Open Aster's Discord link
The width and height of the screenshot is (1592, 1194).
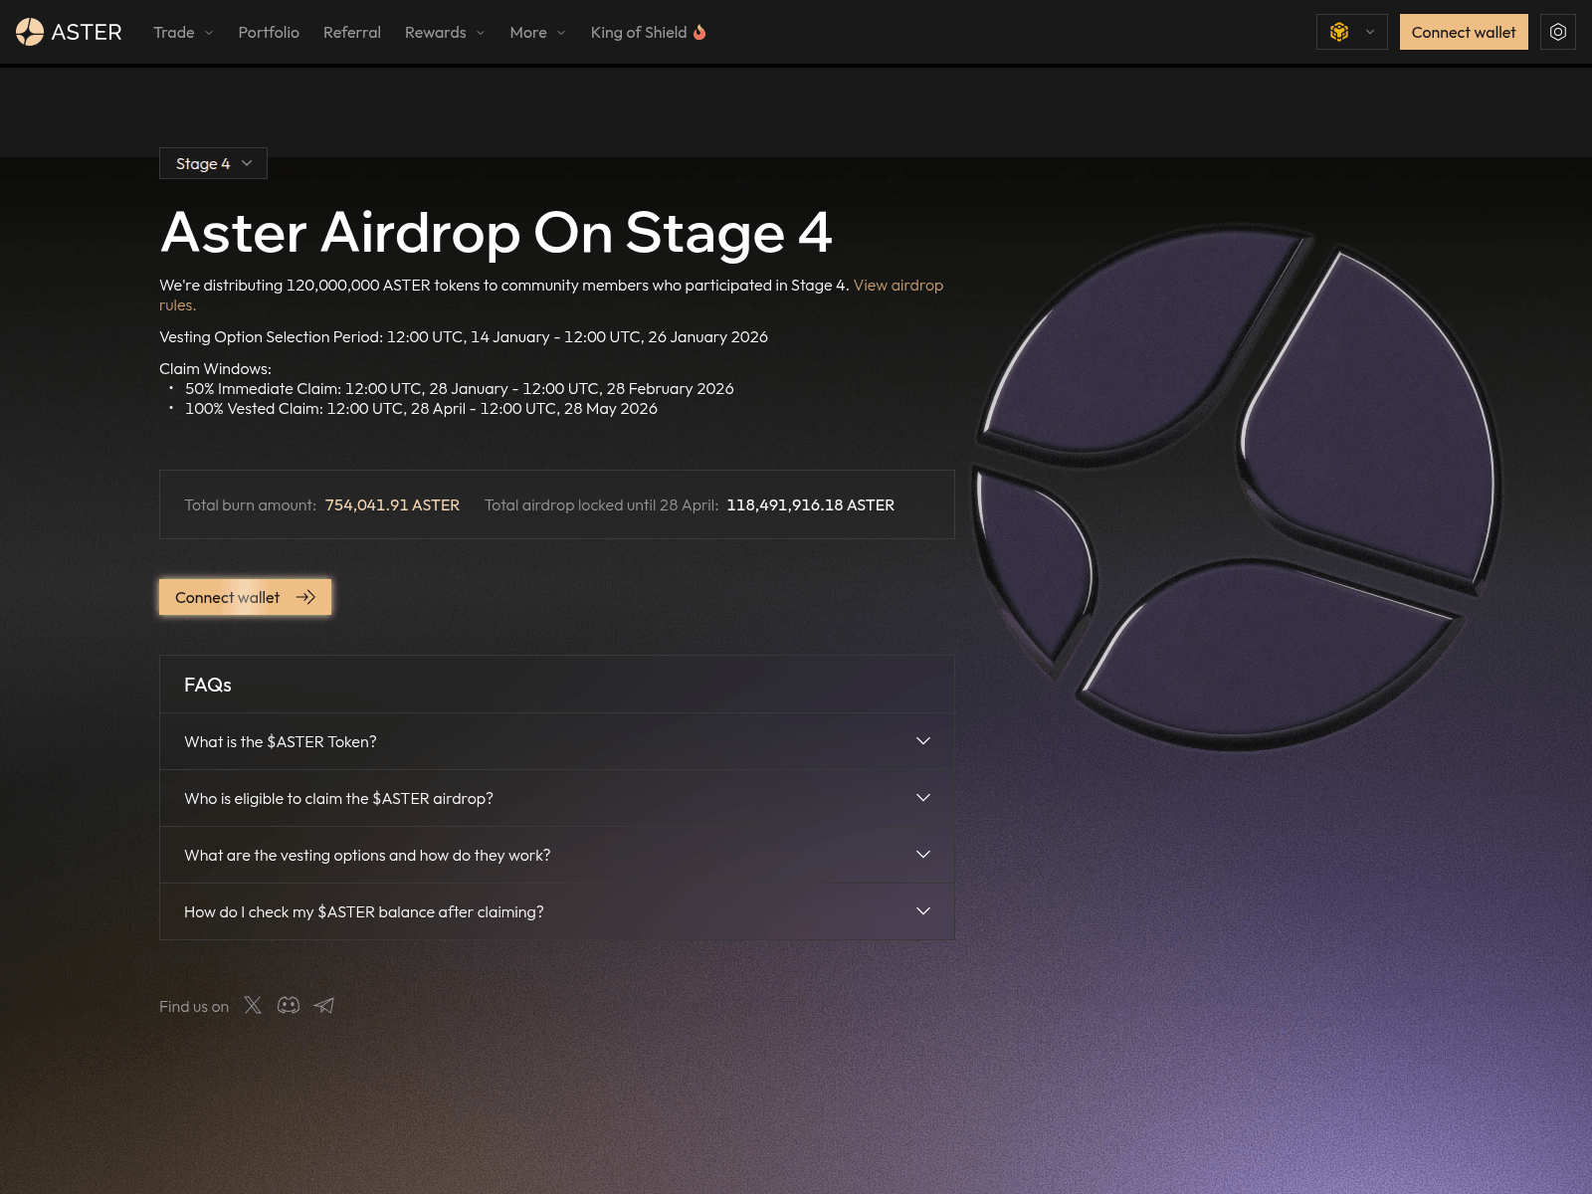(289, 1005)
